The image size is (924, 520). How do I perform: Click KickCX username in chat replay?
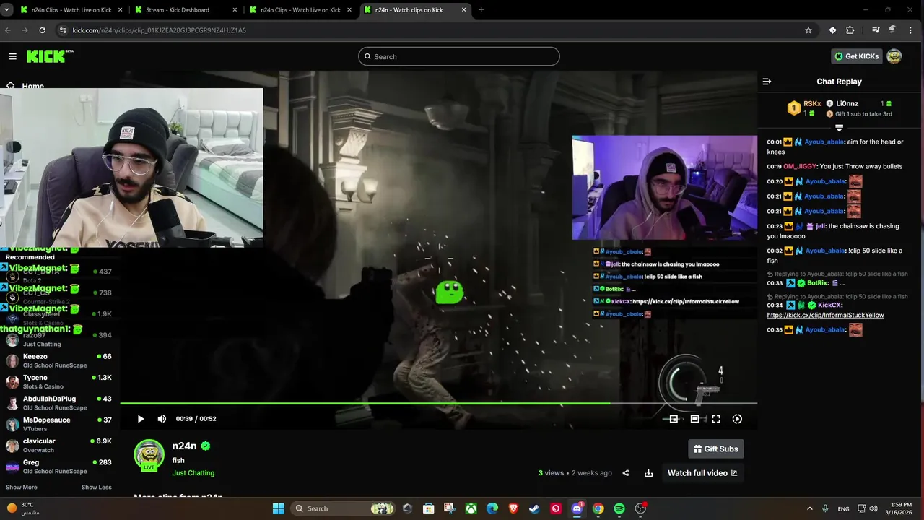(x=830, y=305)
